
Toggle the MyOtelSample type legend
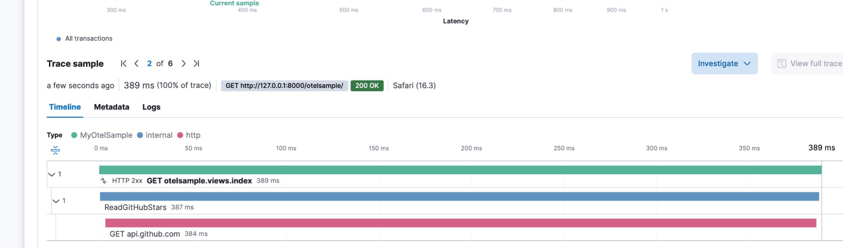click(x=102, y=135)
